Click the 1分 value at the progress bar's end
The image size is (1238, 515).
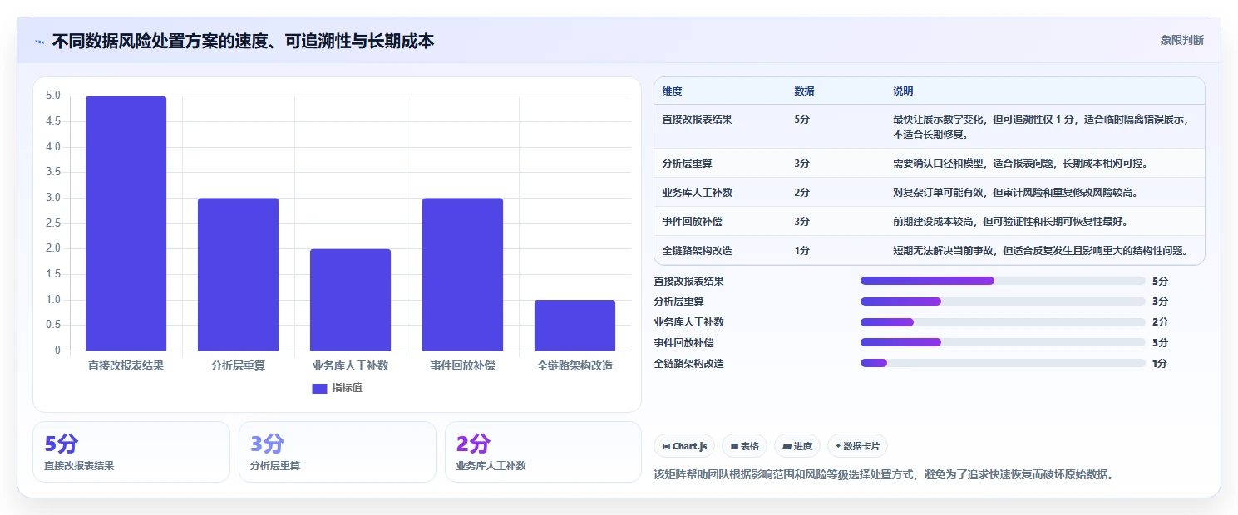[x=1160, y=364]
